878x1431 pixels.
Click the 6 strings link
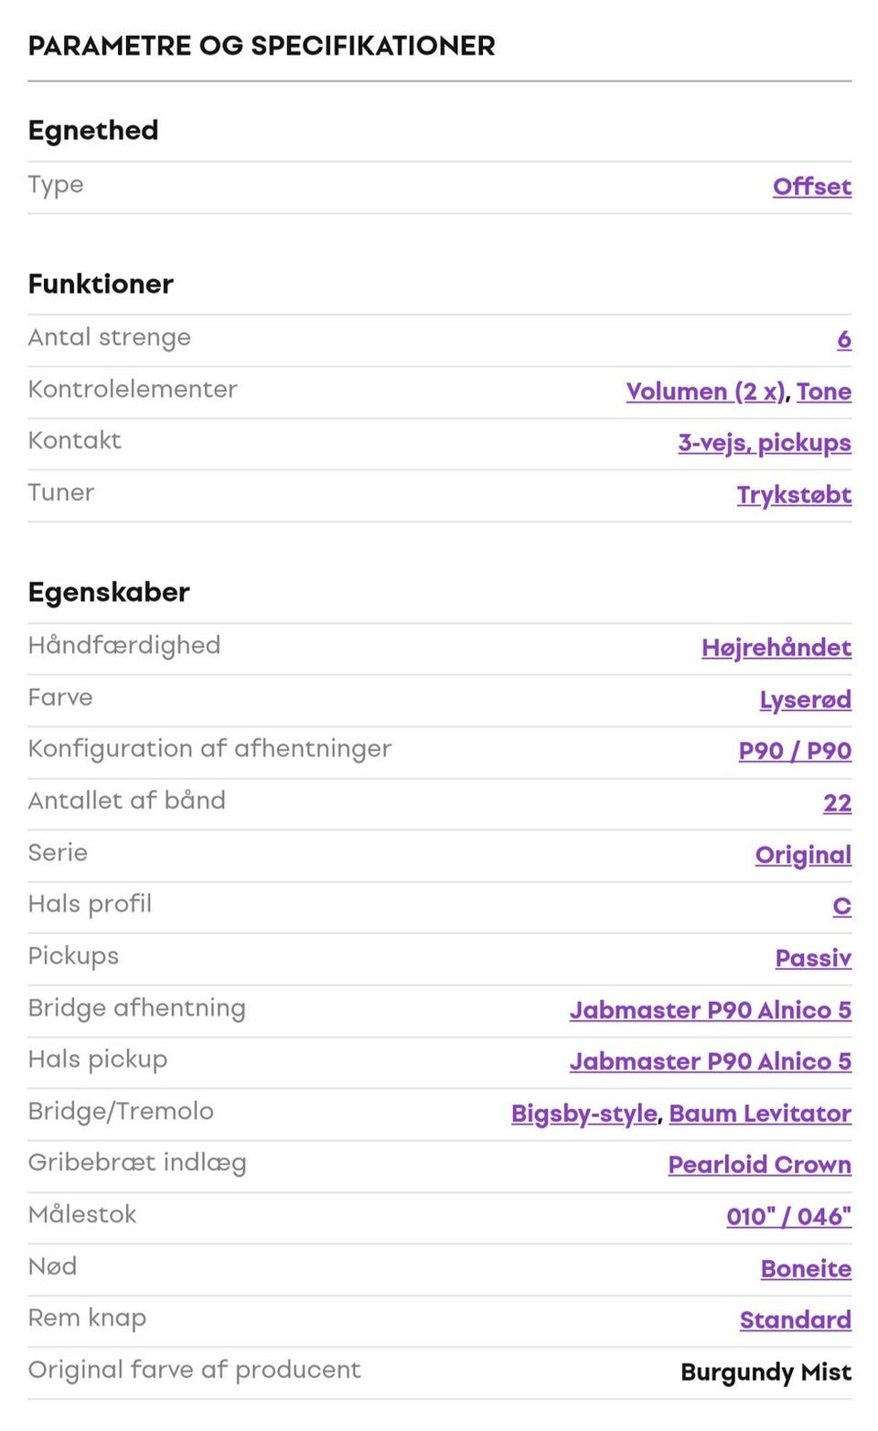[843, 339]
